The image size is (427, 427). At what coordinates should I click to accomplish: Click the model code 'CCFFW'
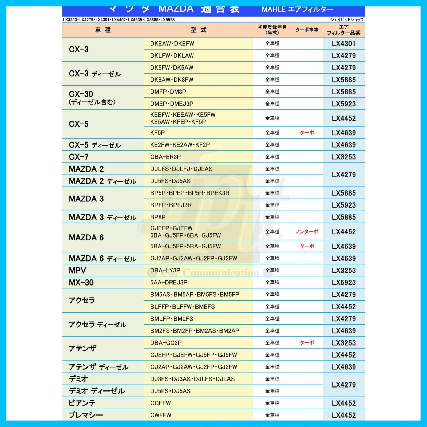coord(160,403)
